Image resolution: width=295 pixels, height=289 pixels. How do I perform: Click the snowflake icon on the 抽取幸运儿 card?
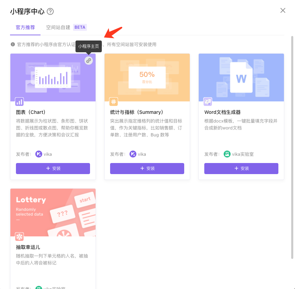coord(19,237)
